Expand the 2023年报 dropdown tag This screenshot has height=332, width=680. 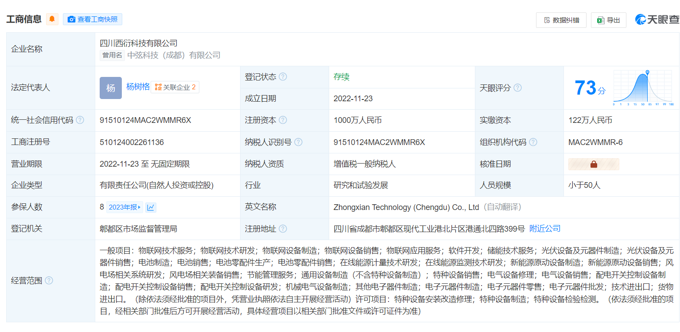pyautogui.click(x=125, y=207)
